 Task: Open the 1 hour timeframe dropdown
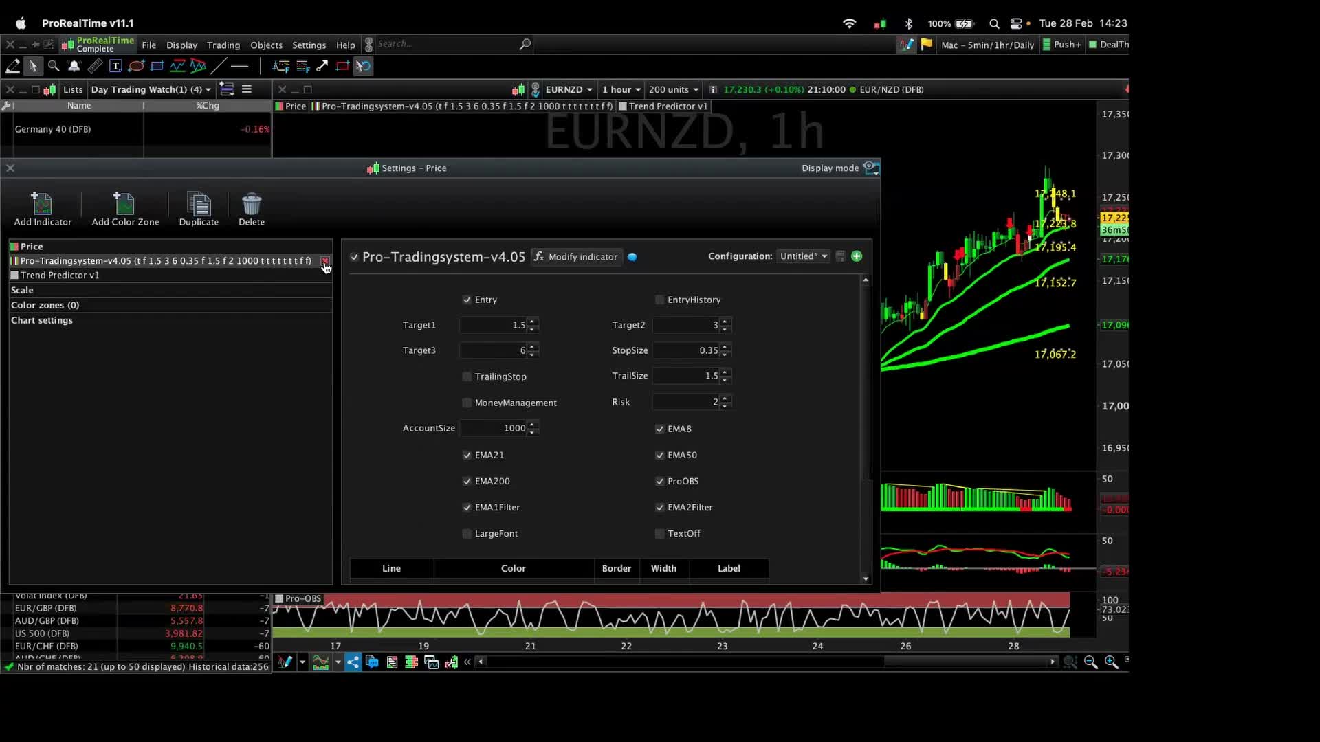[621, 89]
